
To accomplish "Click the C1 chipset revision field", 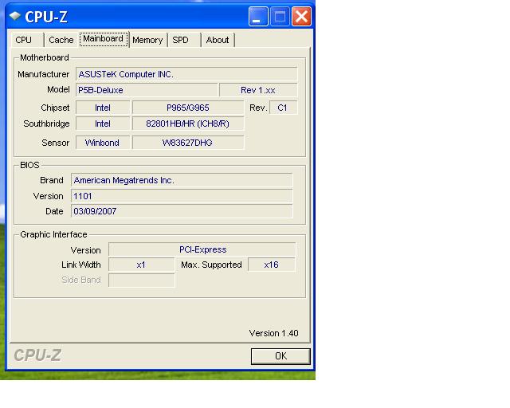I will 284,108.
